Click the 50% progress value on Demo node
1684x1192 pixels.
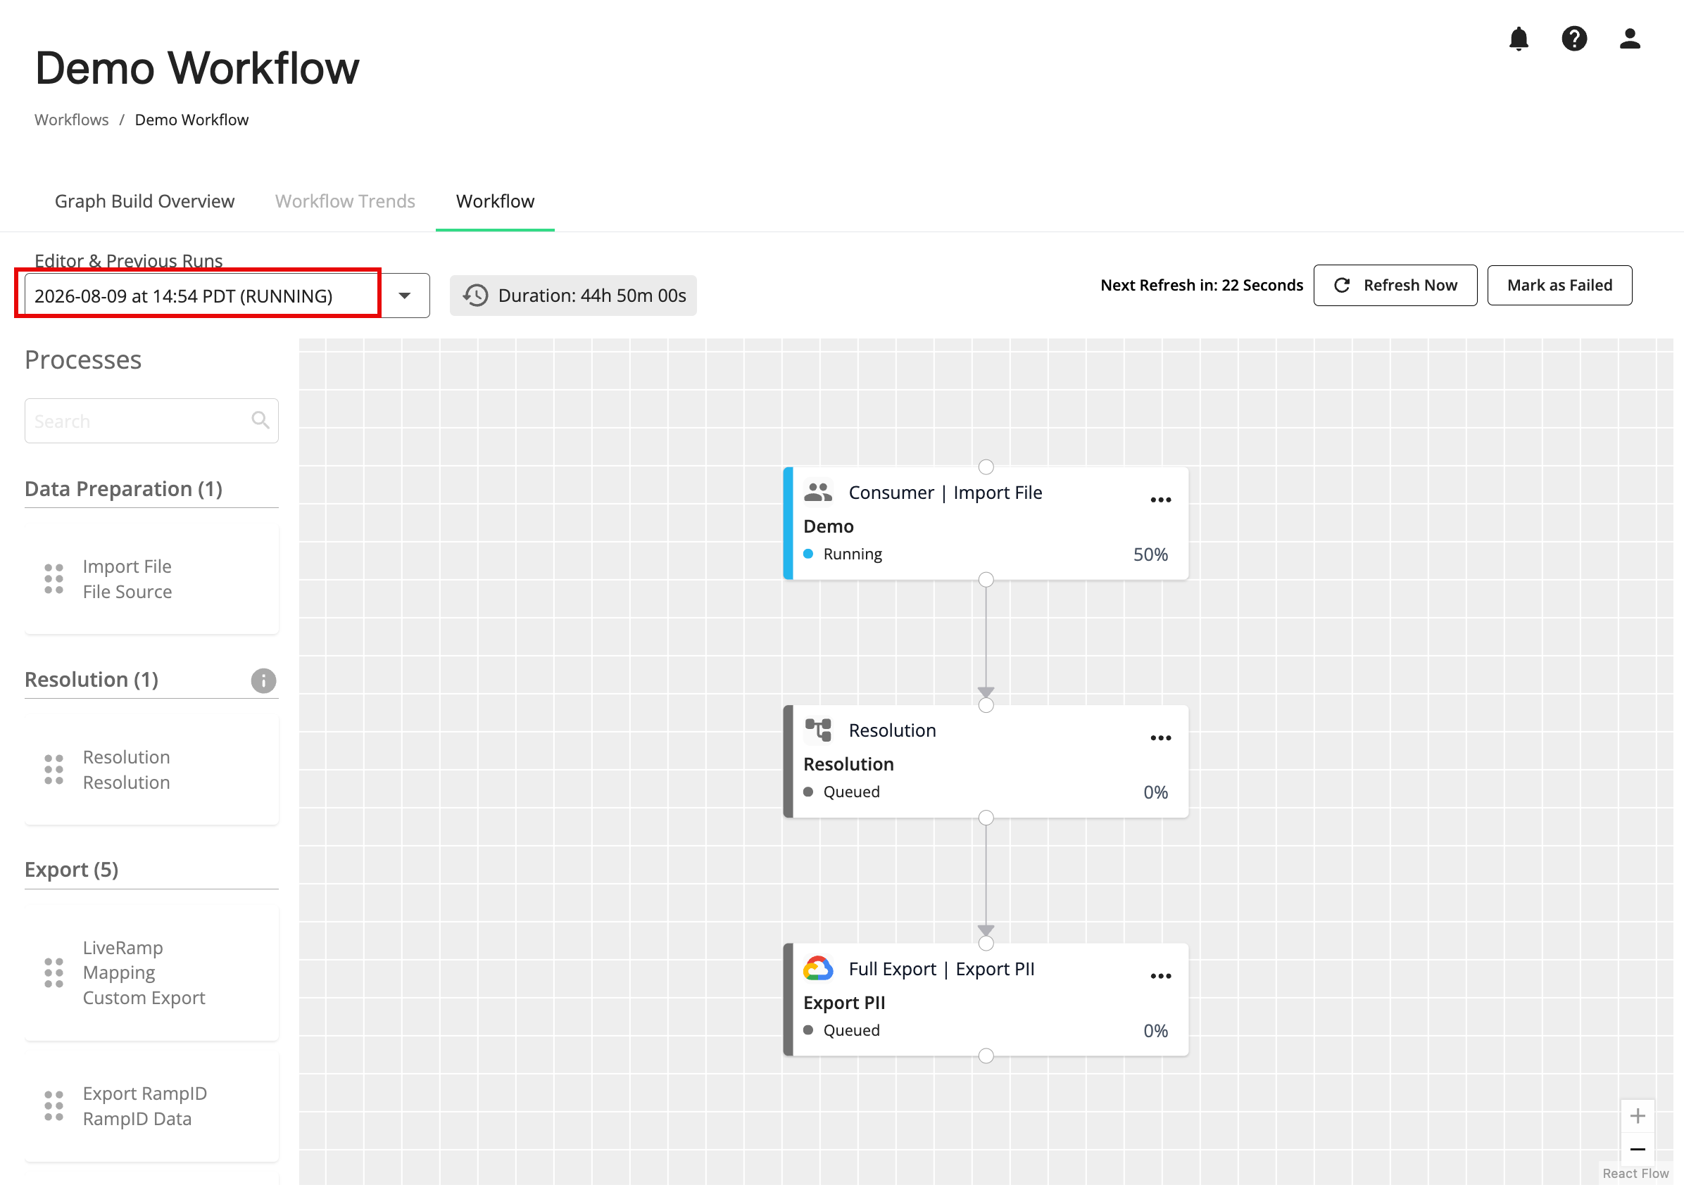tap(1150, 554)
